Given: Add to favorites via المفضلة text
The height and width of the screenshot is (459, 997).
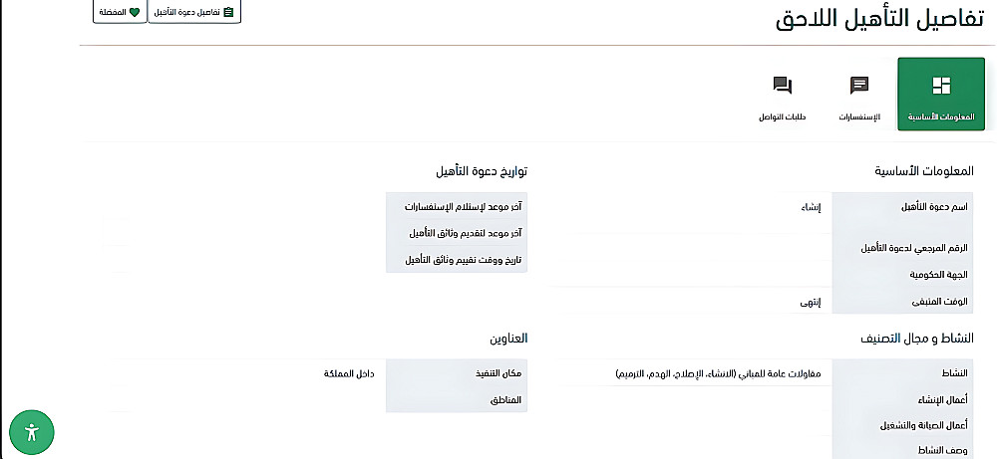Looking at the screenshot, I should point(112,12).
